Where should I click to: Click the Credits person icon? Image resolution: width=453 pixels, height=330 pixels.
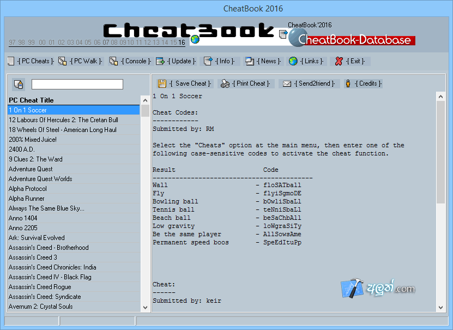348,83
